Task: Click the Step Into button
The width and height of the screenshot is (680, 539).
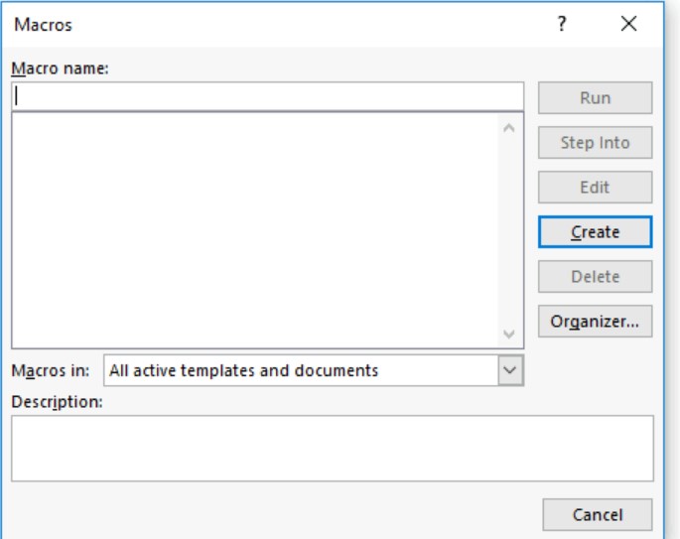Action: tap(595, 143)
